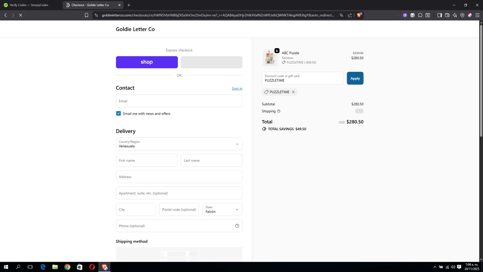This screenshot has height=272, width=483.
Task: Focus the Postal code field
Action: pyautogui.click(x=179, y=209)
